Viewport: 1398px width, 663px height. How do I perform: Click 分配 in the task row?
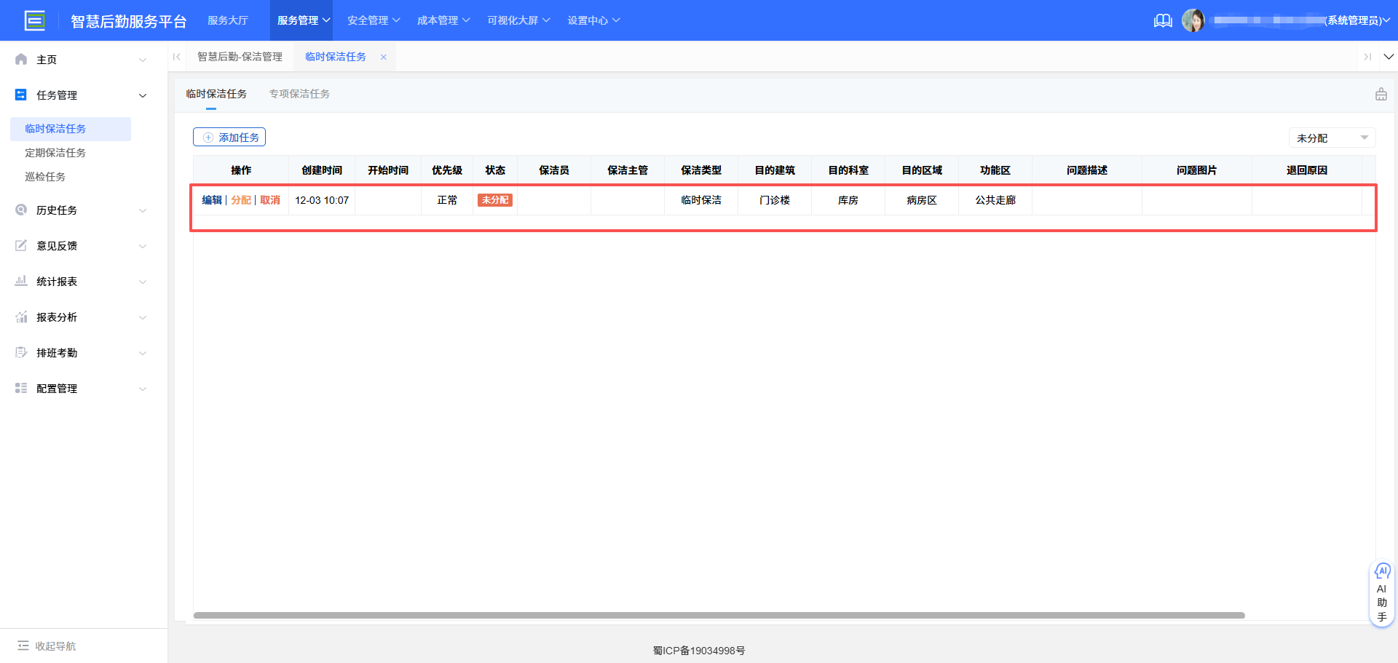coord(241,200)
